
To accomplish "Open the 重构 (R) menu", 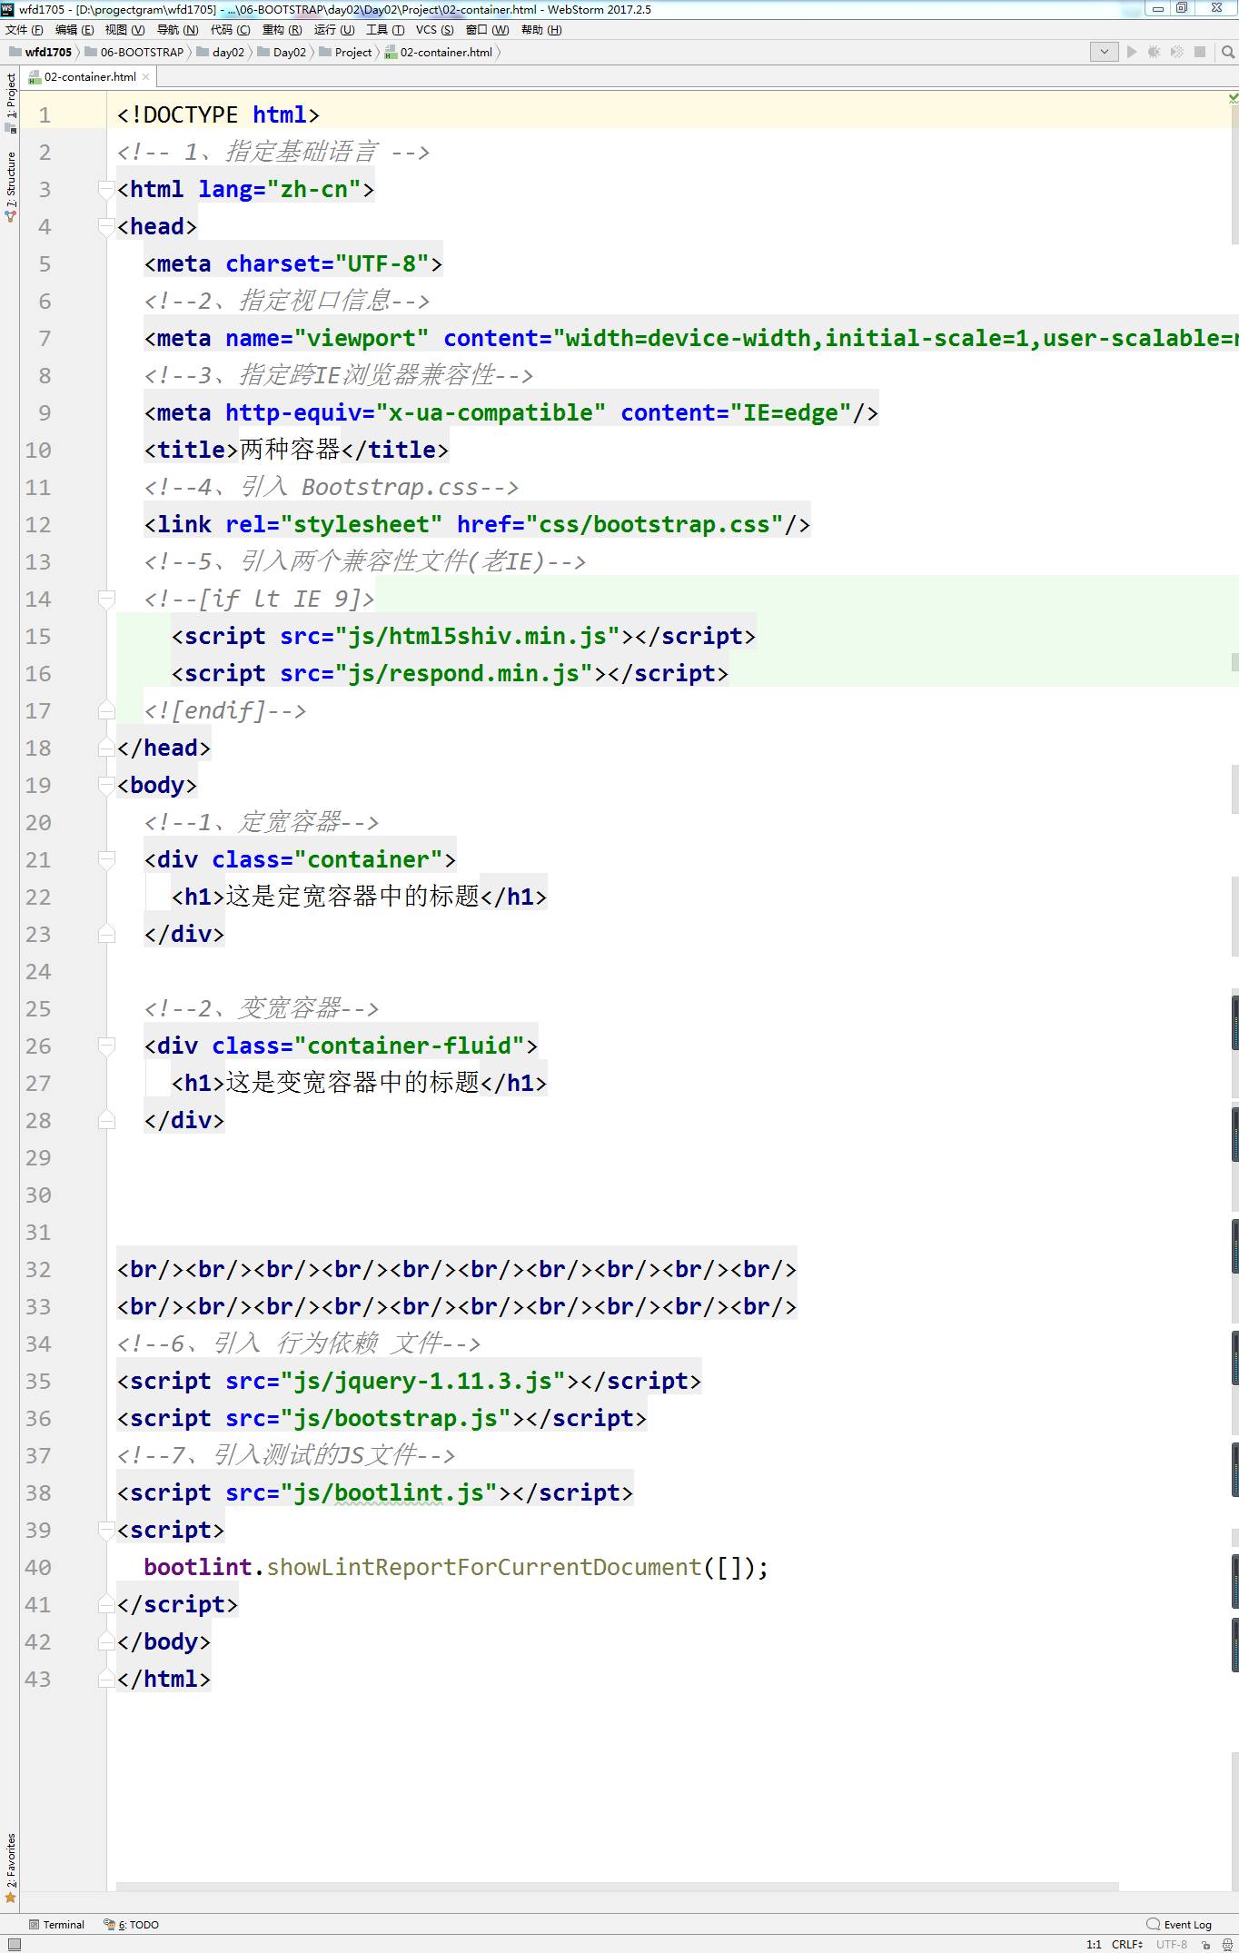I will pyautogui.click(x=282, y=30).
